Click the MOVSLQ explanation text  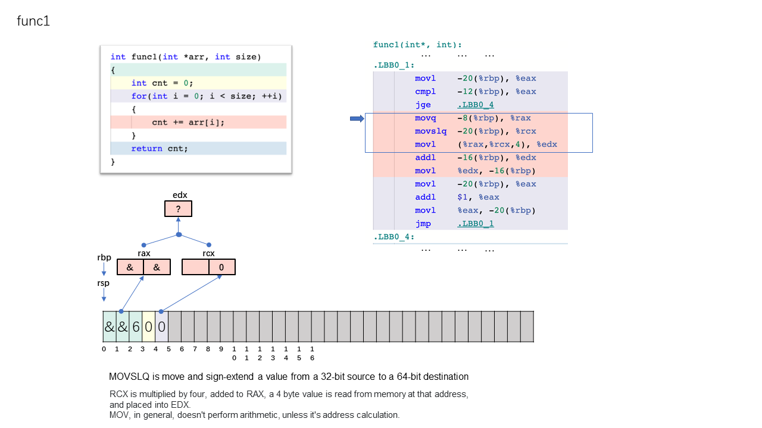pyautogui.click(x=289, y=376)
